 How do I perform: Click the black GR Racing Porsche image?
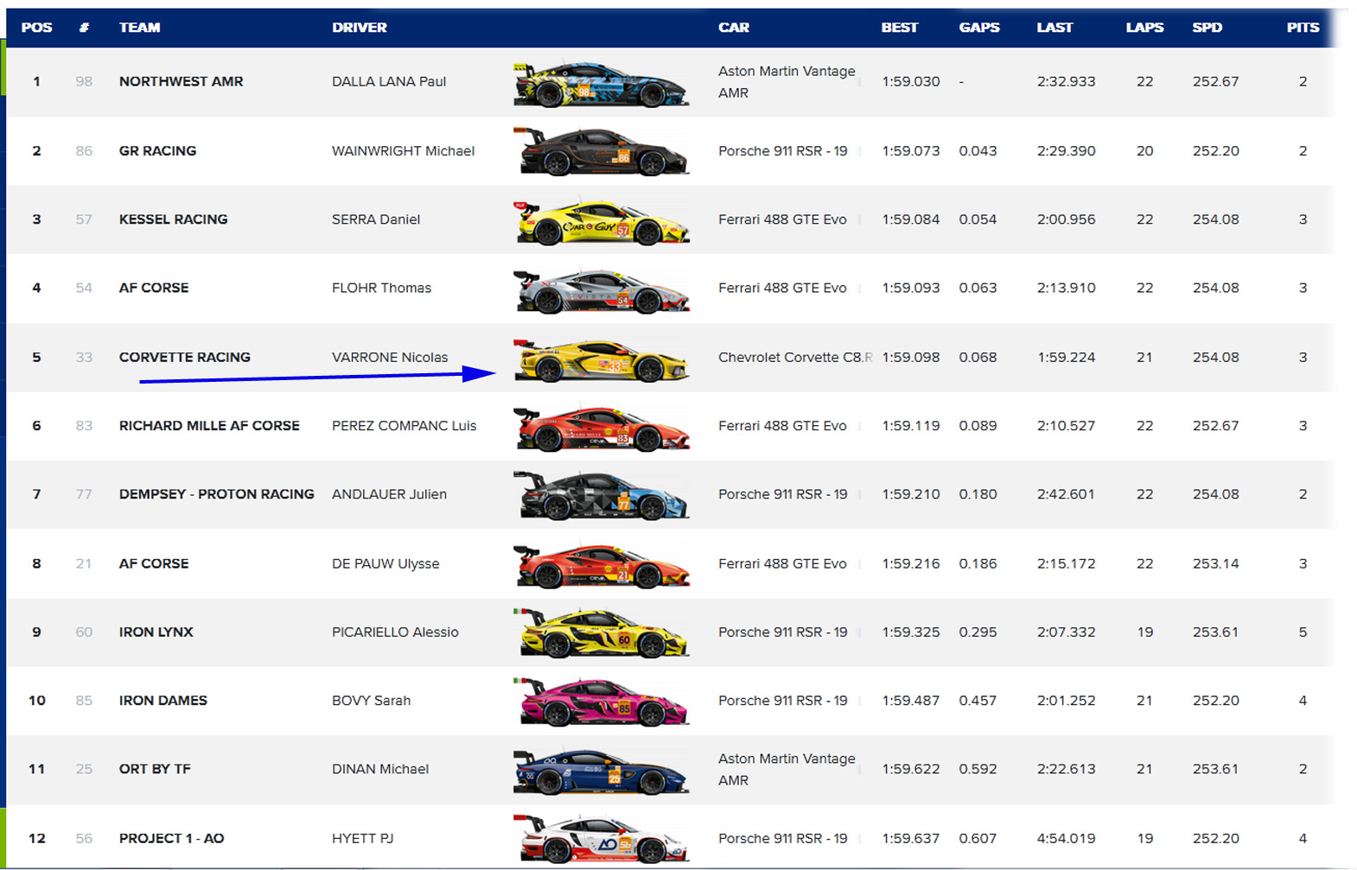click(601, 151)
